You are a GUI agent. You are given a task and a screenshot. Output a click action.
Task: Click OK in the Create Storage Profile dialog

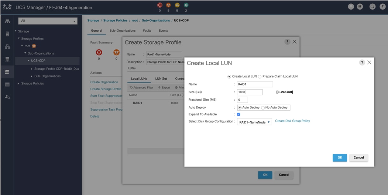(x=265, y=175)
